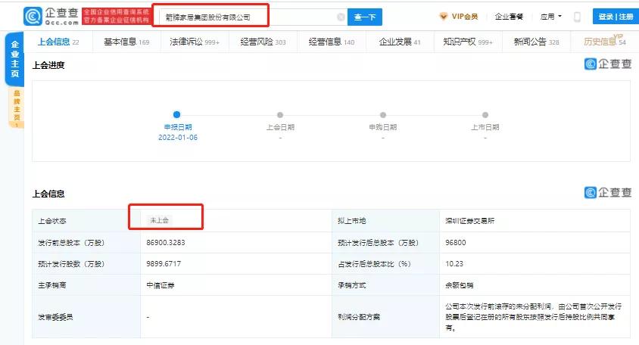Click the VIP会员 diamond icon

444,17
